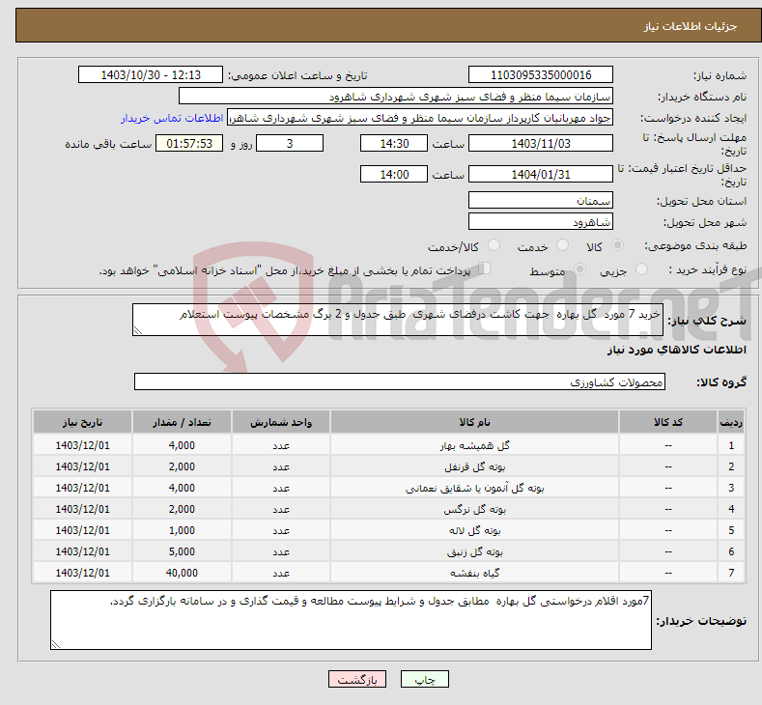Select the خدمت radio button
This screenshot has height=705, width=762.
click(x=562, y=245)
